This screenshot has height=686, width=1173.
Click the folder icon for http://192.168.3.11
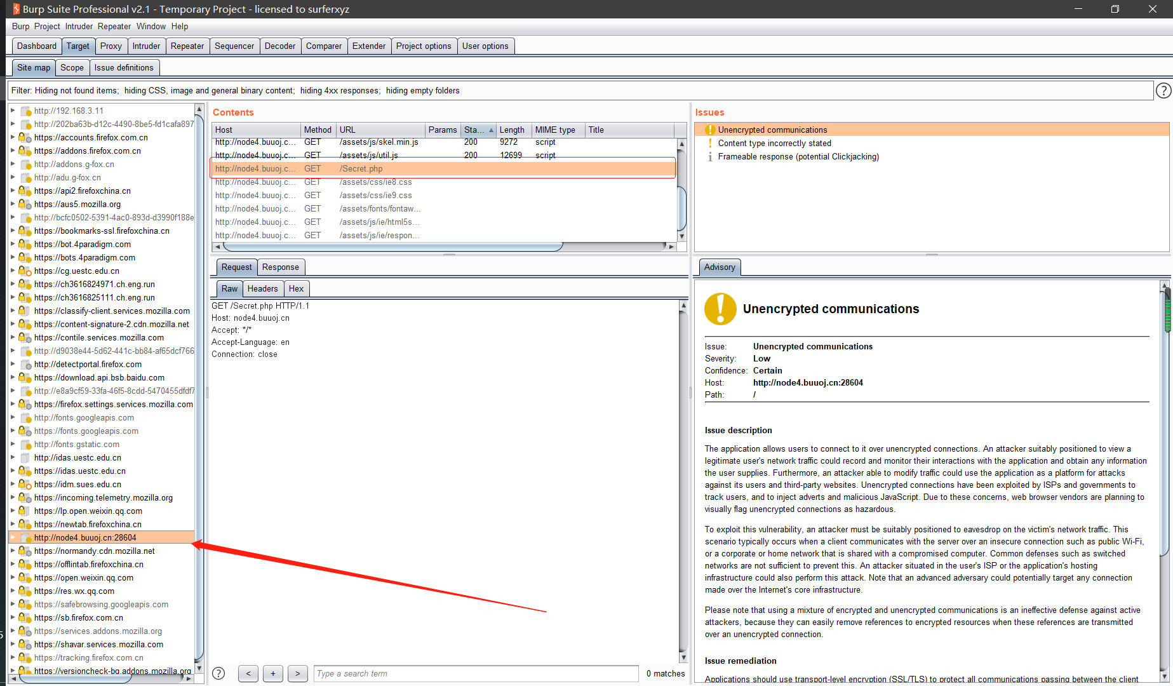pos(25,111)
